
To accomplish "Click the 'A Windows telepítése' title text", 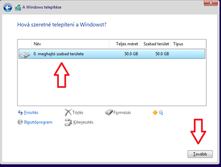I will 42,7.
